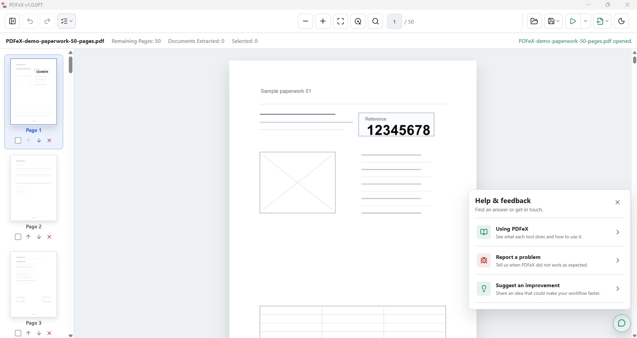This screenshot has height=338, width=637.
Task: Click the redo arrow button
Action: (x=47, y=21)
